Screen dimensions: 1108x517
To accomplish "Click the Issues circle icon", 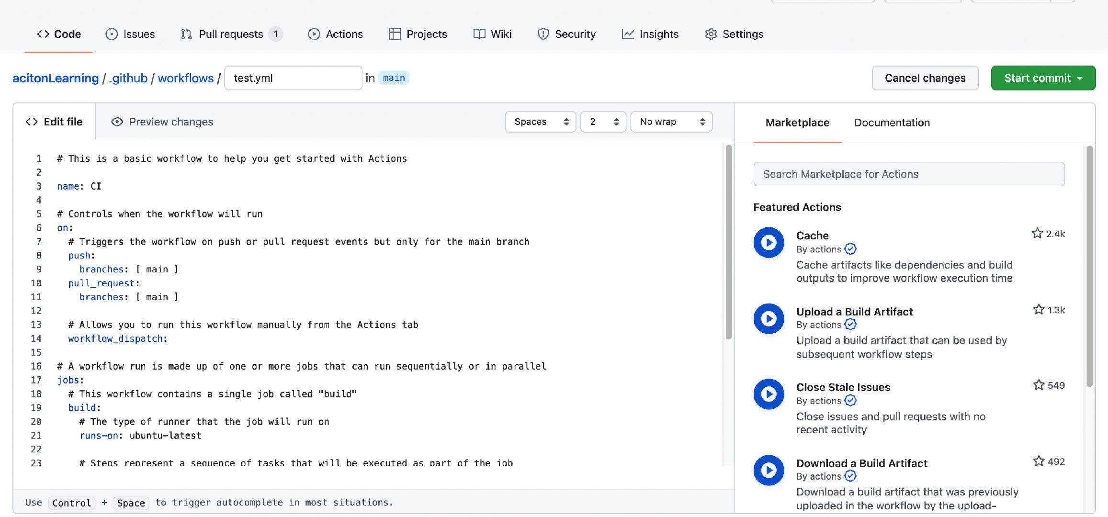I will tap(112, 34).
